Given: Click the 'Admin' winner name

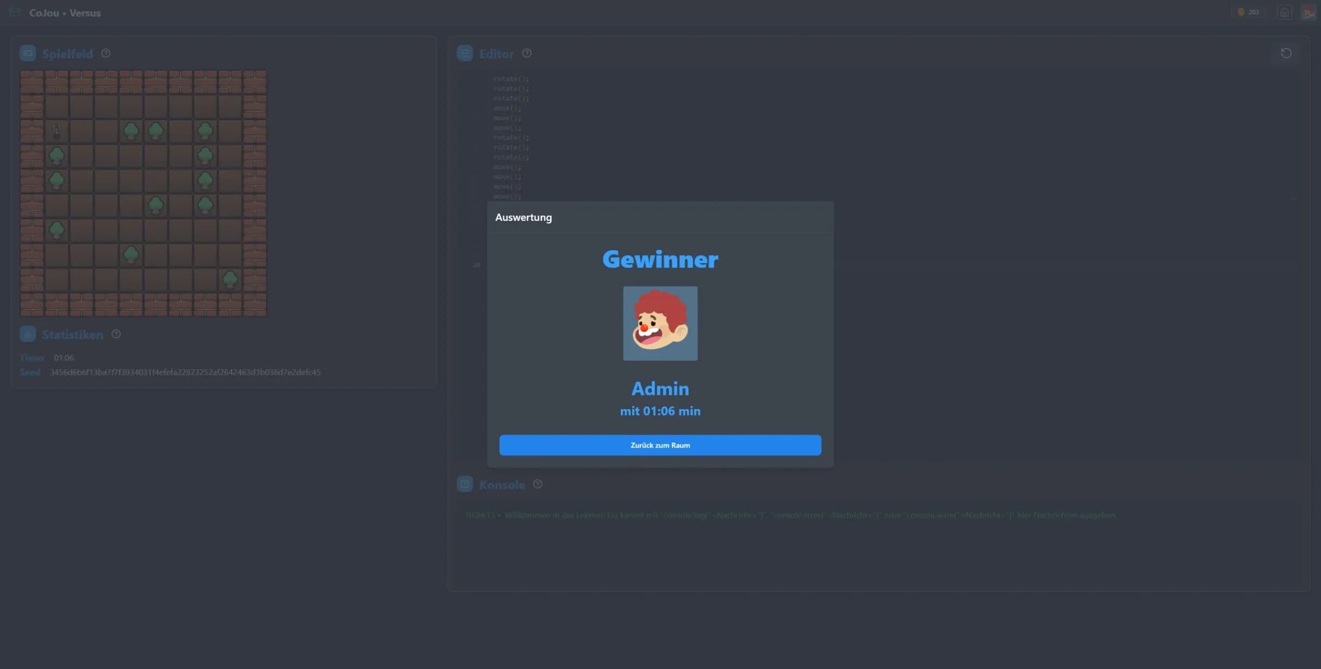Looking at the screenshot, I should pos(660,388).
